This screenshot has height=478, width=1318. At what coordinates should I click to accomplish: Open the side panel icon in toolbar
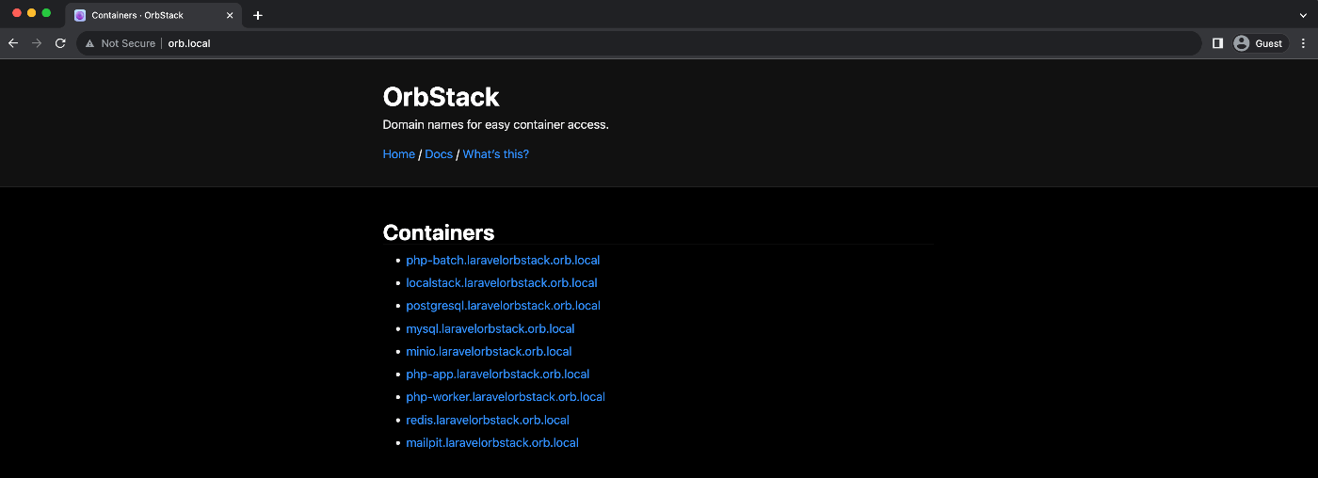[1217, 43]
